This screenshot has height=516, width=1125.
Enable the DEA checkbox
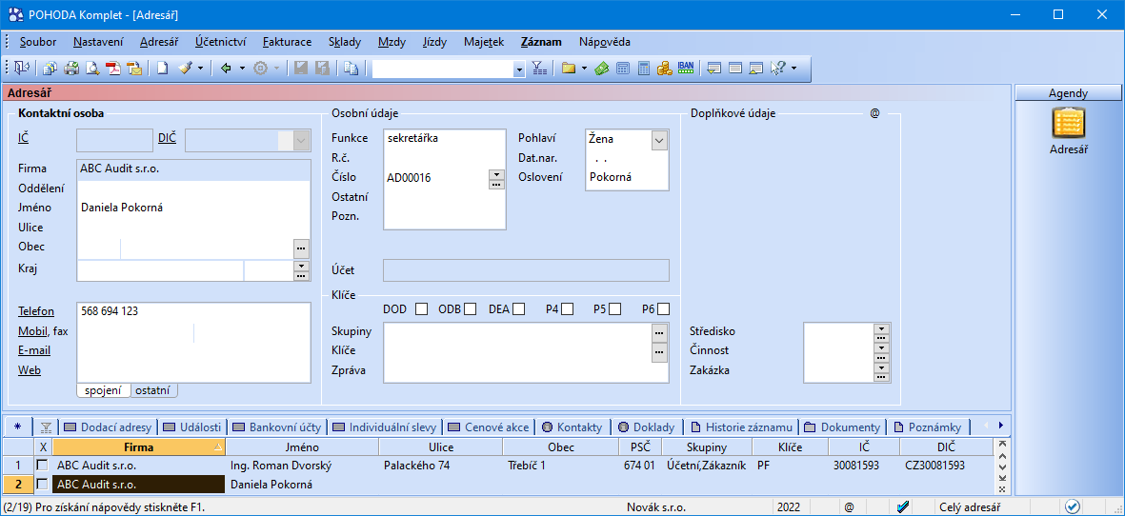click(519, 309)
